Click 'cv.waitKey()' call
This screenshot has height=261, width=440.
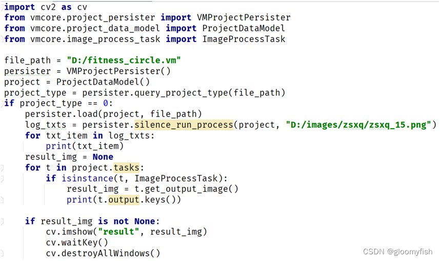[x=77, y=243]
